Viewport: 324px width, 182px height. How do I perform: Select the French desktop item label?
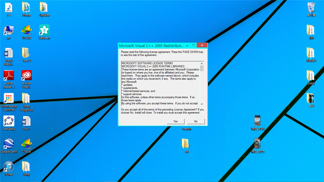(187, 129)
